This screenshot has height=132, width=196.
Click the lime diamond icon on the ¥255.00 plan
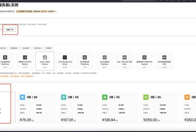pos(146,97)
